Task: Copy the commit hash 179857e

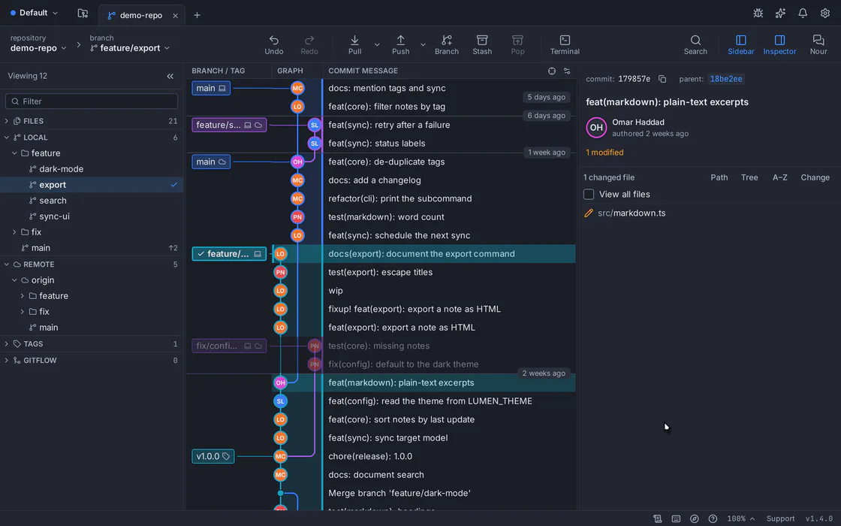Action: 662,79
